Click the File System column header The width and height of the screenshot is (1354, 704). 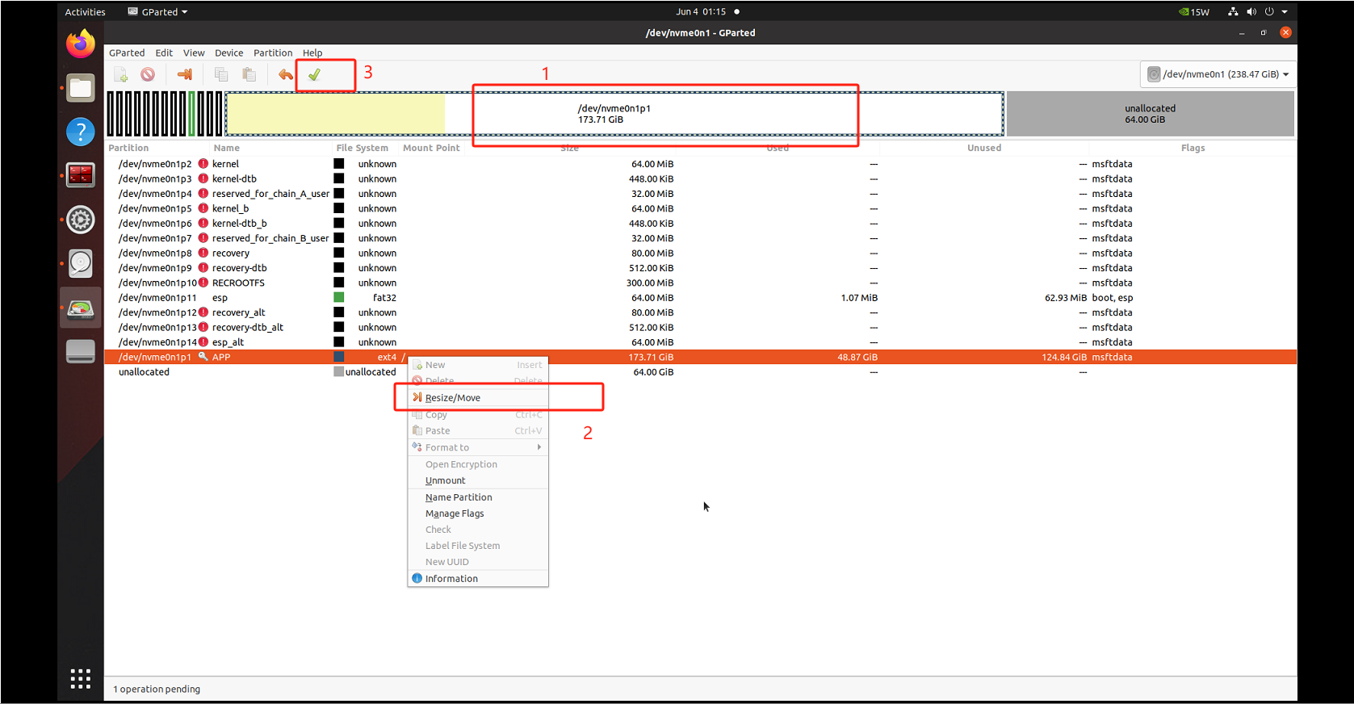362,148
